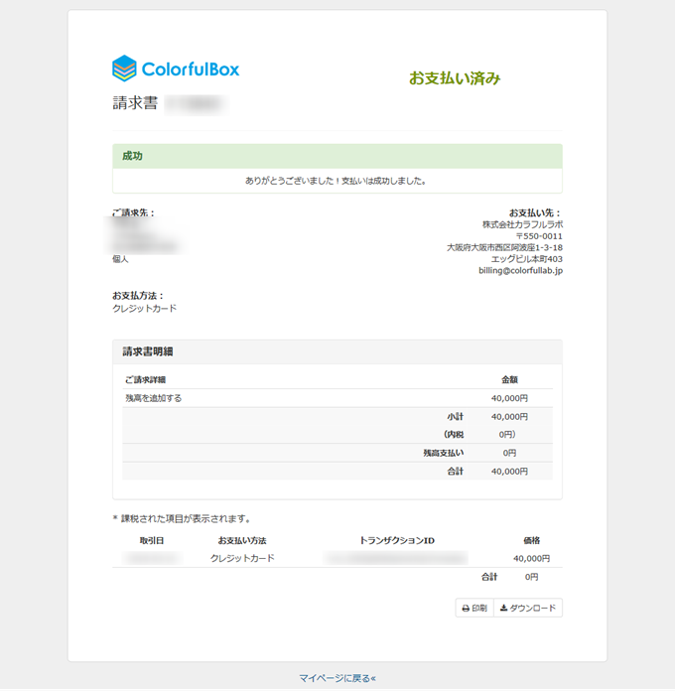
Task: Click the transaction price 40,000円
Action: click(531, 559)
